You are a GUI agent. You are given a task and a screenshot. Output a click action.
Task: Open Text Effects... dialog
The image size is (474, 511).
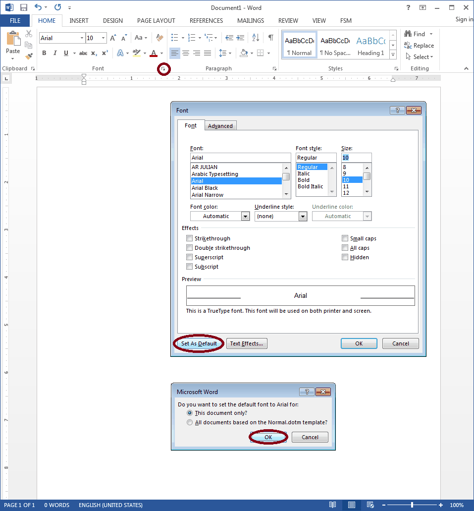[247, 343]
